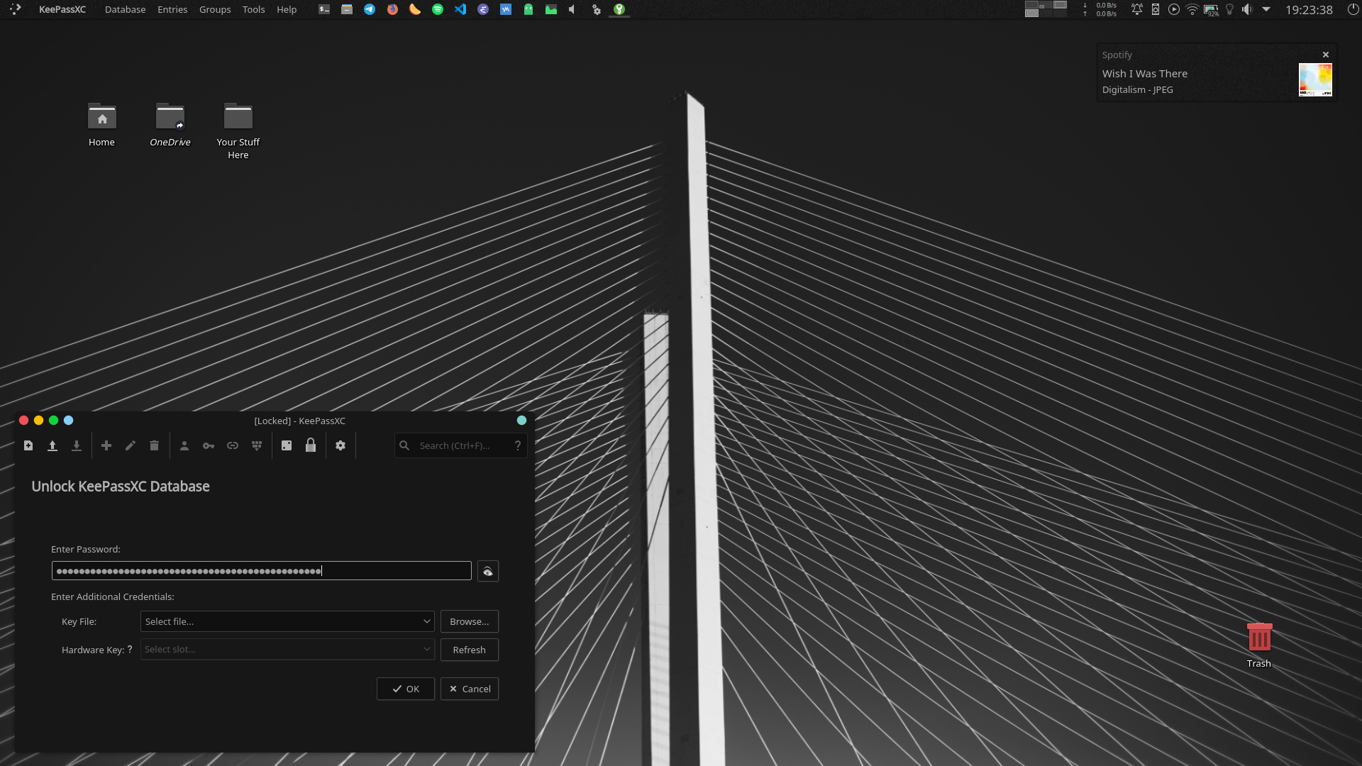This screenshot has width=1362, height=766.
Task: Launch Telegram from the top panel
Action: 370,9
